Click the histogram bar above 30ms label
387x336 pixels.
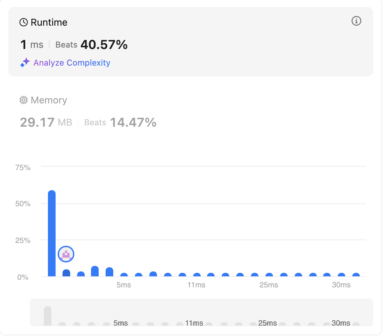pos(341,275)
